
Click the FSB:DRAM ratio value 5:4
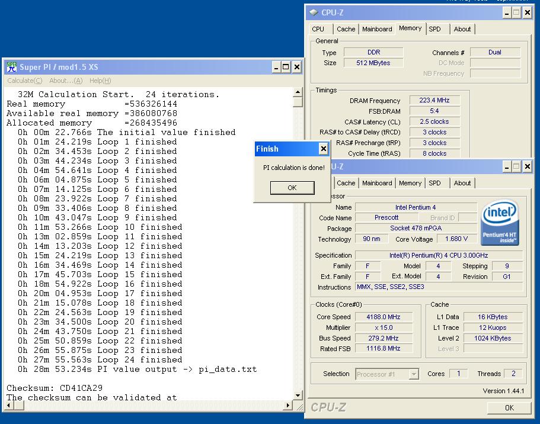[x=434, y=111]
